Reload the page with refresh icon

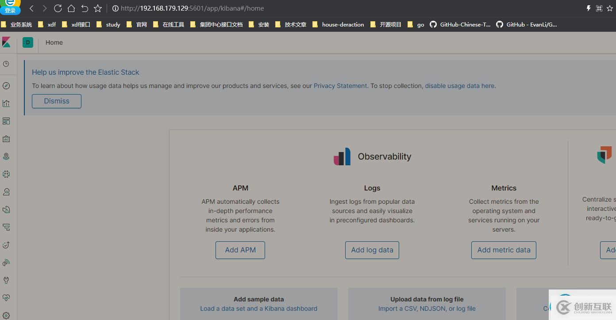click(58, 8)
